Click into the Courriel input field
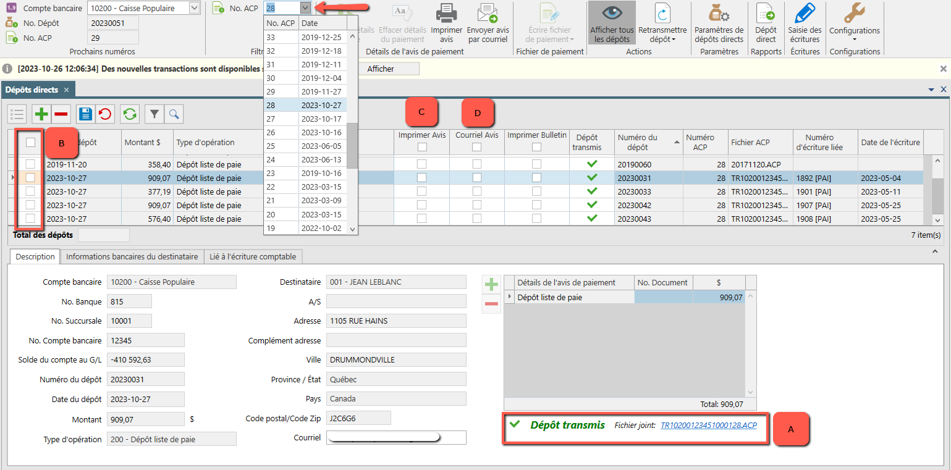This screenshot has height=470, width=951. click(396, 437)
